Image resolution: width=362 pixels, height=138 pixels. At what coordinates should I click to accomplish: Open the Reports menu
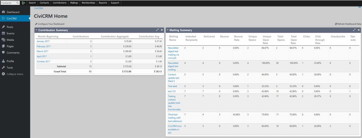pos(103,3)
